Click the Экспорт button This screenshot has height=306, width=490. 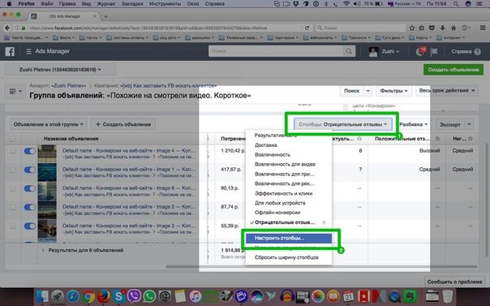coord(450,124)
